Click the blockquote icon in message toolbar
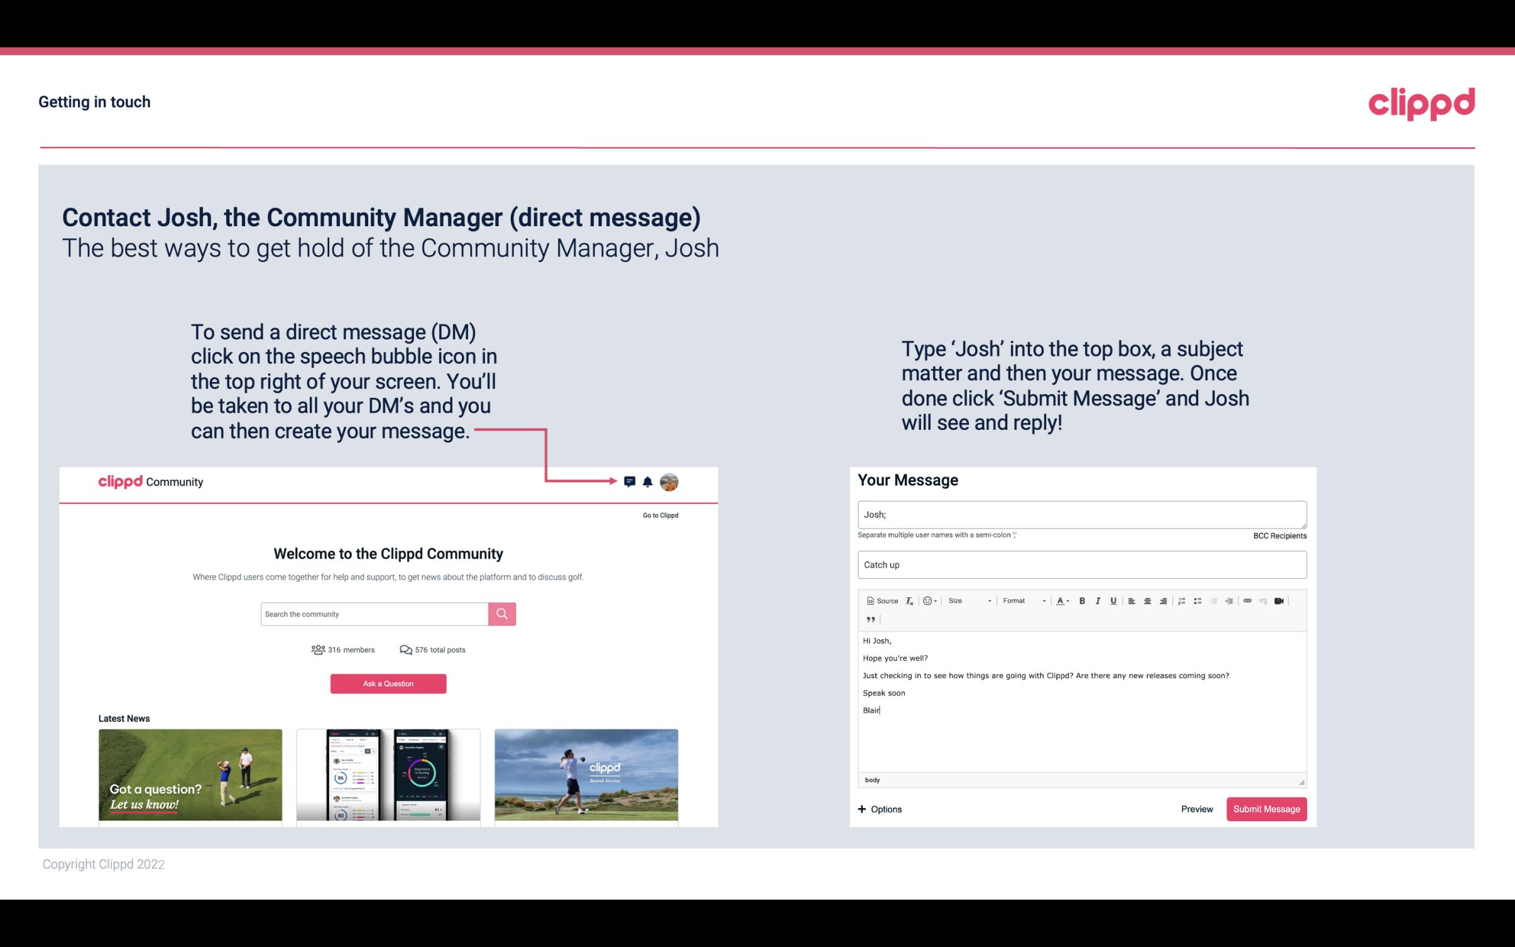This screenshot has height=947, width=1515. (x=868, y=620)
